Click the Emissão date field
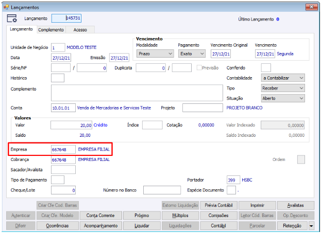 click(119, 58)
